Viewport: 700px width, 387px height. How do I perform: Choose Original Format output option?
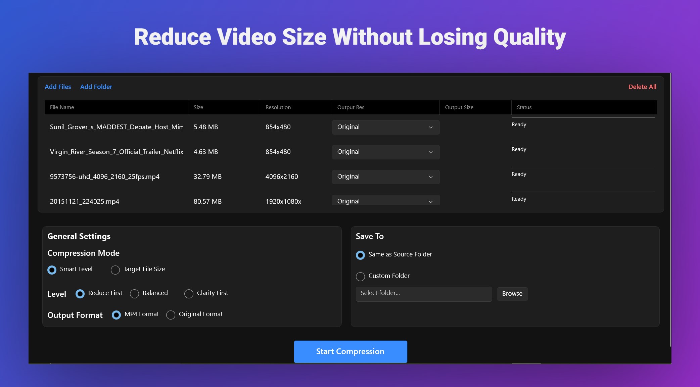[171, 315]
